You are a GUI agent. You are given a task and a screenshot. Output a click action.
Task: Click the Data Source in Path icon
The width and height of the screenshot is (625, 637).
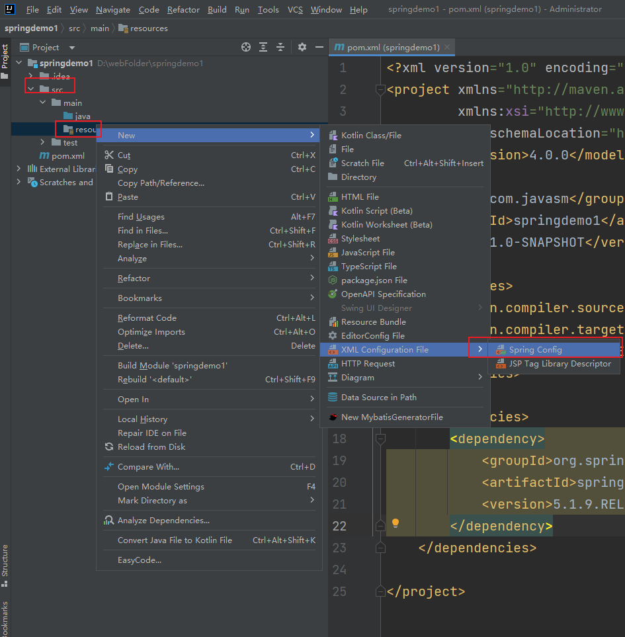click(333, 397)
